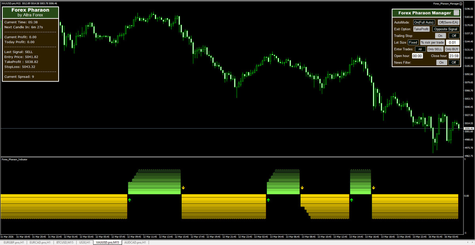The height and width of the screenshot is (245, 475).
Task: Select % risk per trade lot sizing
Action: pos(432,42)
